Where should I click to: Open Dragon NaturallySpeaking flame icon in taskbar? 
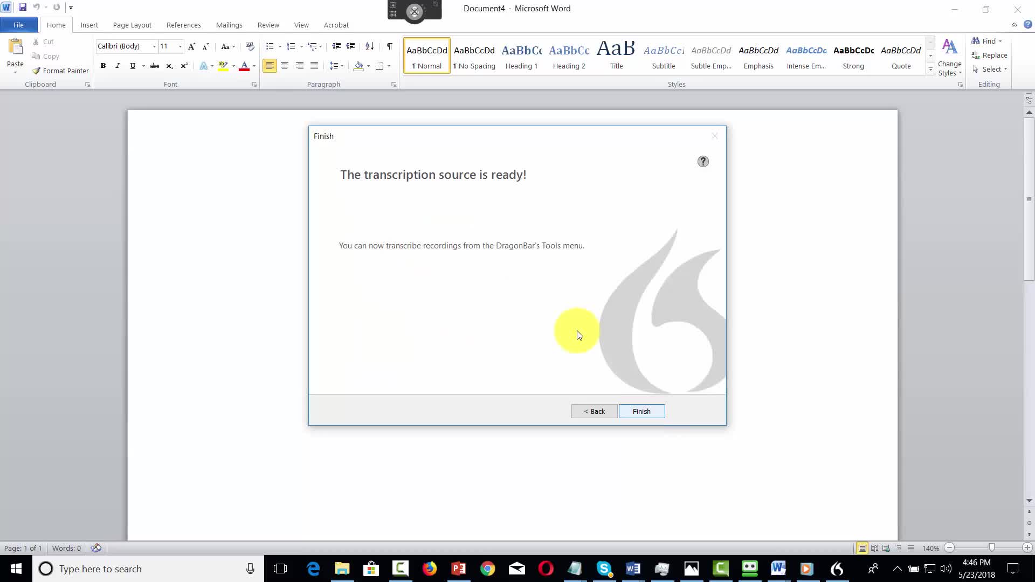click(837, 569)
